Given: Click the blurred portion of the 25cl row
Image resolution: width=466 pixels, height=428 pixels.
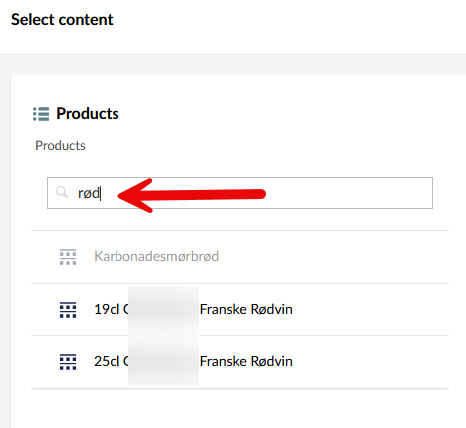Looking at the screenshot, I should [x=163, y=361].
